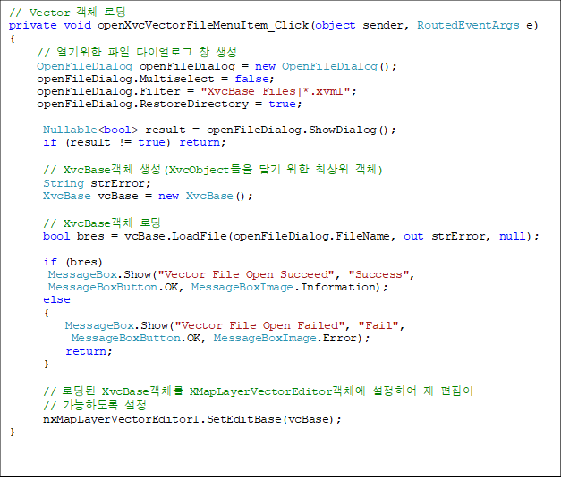
Task: Click the comment "// Vector 객체 로딩"
Action: (x=67, y=13)
